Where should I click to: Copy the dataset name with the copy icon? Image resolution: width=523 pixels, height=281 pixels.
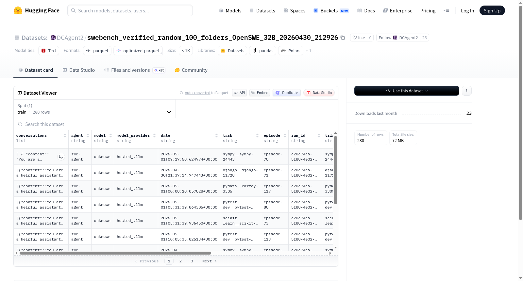(x=343, y=38)
